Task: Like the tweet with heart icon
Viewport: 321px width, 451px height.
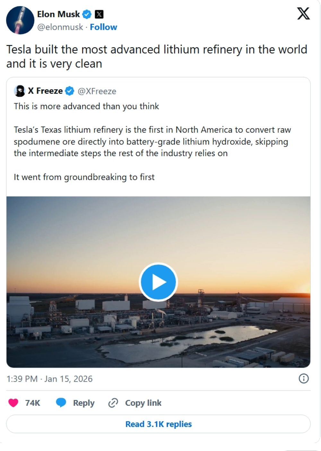Action: pos(13,403)
